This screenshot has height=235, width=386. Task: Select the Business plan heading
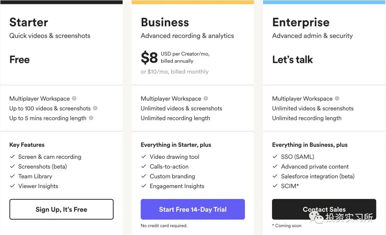tap(165, 22)
